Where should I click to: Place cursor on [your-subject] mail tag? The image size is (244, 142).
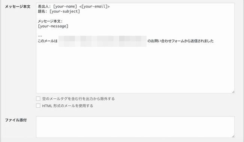[x=65, y=11]
